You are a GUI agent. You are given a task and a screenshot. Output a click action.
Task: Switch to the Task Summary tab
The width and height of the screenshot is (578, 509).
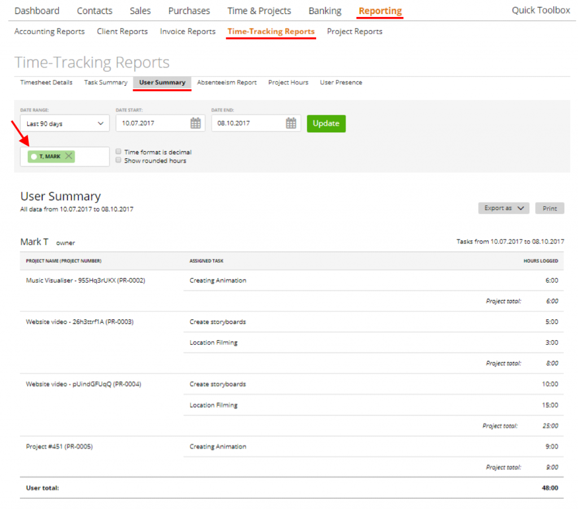106,82
